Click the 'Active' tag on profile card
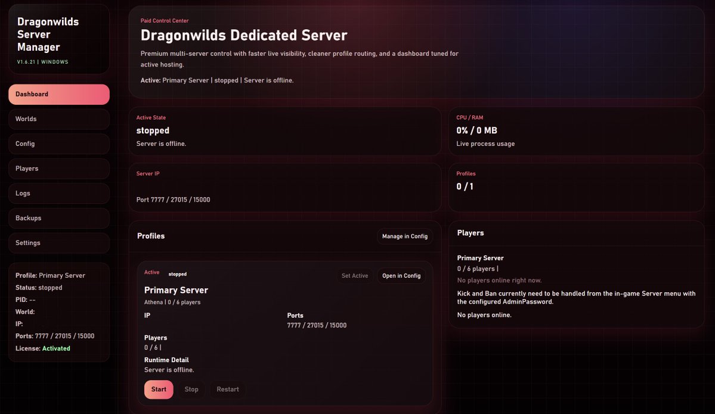Image resolution: width=715 pixels, height=414 pixels. pyautogui.click(x=152, y=272)
